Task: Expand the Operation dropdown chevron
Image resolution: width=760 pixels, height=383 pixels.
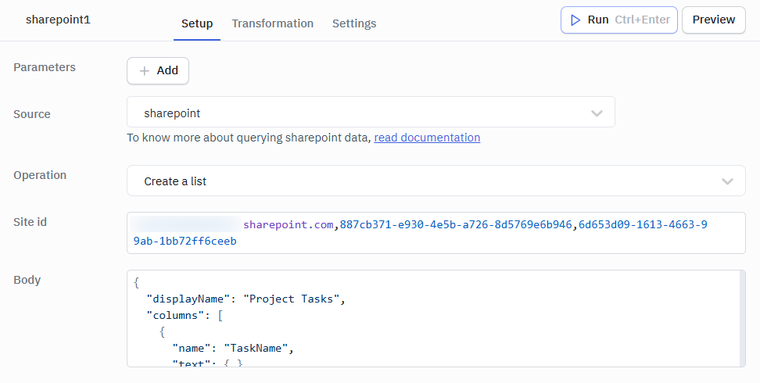Action: pos(727,181)
